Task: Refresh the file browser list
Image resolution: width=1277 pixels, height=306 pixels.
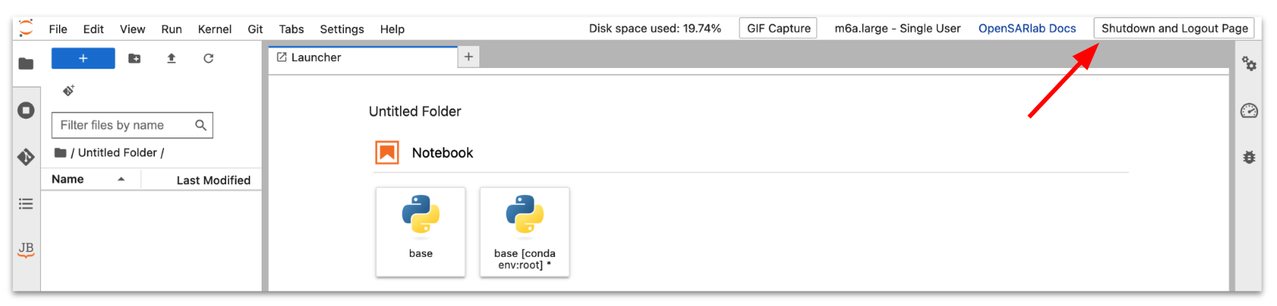Action: tap(209, 58)
